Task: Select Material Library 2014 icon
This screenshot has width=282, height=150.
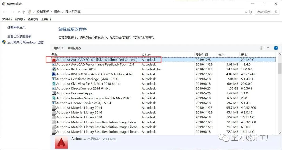Action: click(x=54, y=108)
